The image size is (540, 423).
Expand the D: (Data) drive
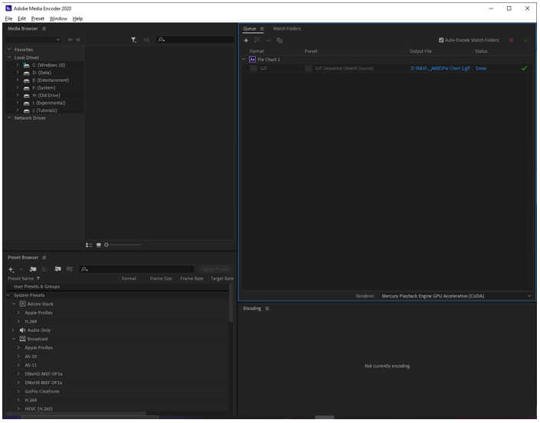[18, 72]
